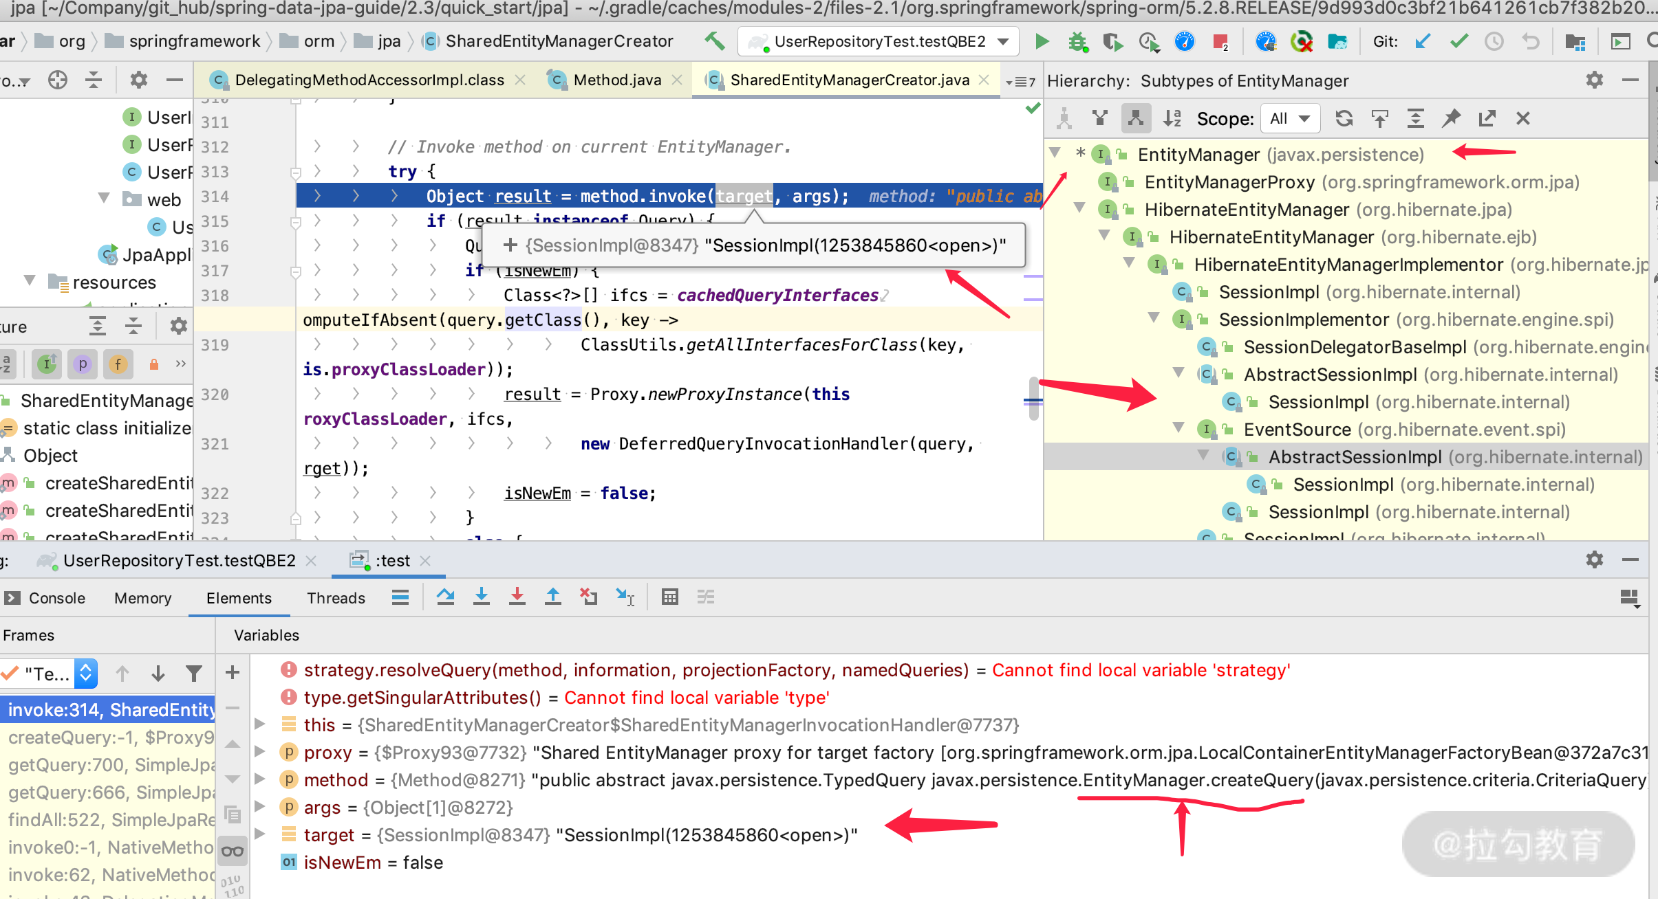Screen dimensions: 1658x899
Task: Start the debugger session
Action: [x=1077, y=41]
